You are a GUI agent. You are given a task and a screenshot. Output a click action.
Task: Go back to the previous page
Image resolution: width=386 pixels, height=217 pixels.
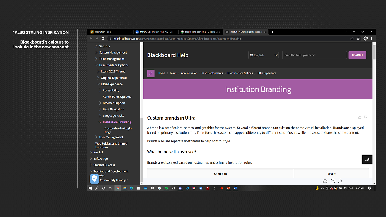[91, 39]
